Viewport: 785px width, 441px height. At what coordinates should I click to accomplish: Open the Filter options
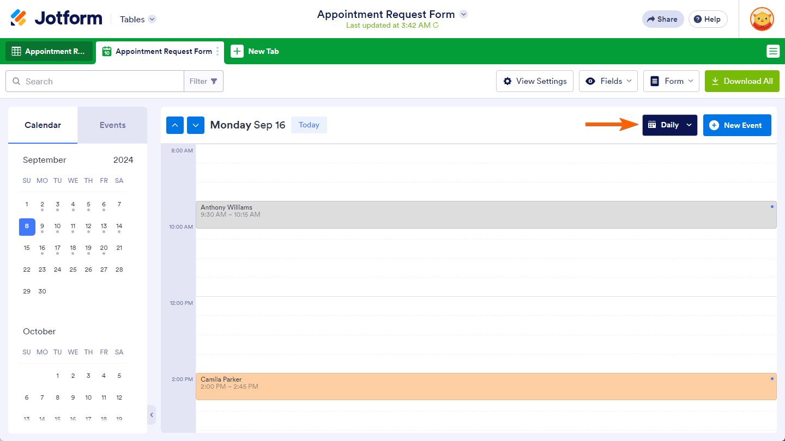click(203, 81)
